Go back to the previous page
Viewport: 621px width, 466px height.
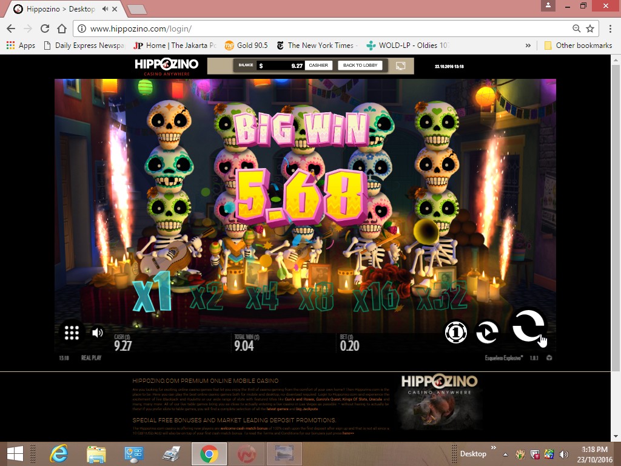pyautogui.click(x=11, y=29)
